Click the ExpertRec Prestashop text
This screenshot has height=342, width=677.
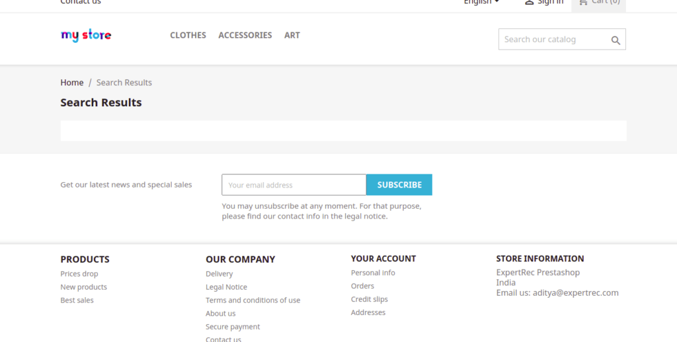pos(538,273)
